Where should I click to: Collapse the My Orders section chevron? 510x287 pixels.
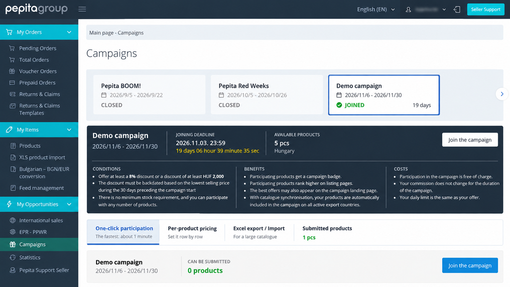(69, 32)
